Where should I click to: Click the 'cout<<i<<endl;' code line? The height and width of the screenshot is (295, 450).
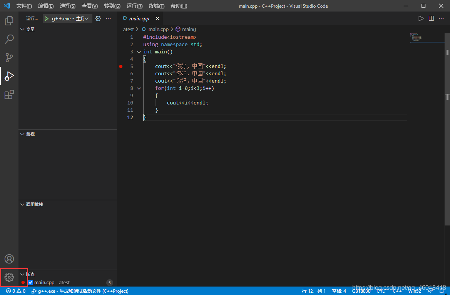coord(187,103)
